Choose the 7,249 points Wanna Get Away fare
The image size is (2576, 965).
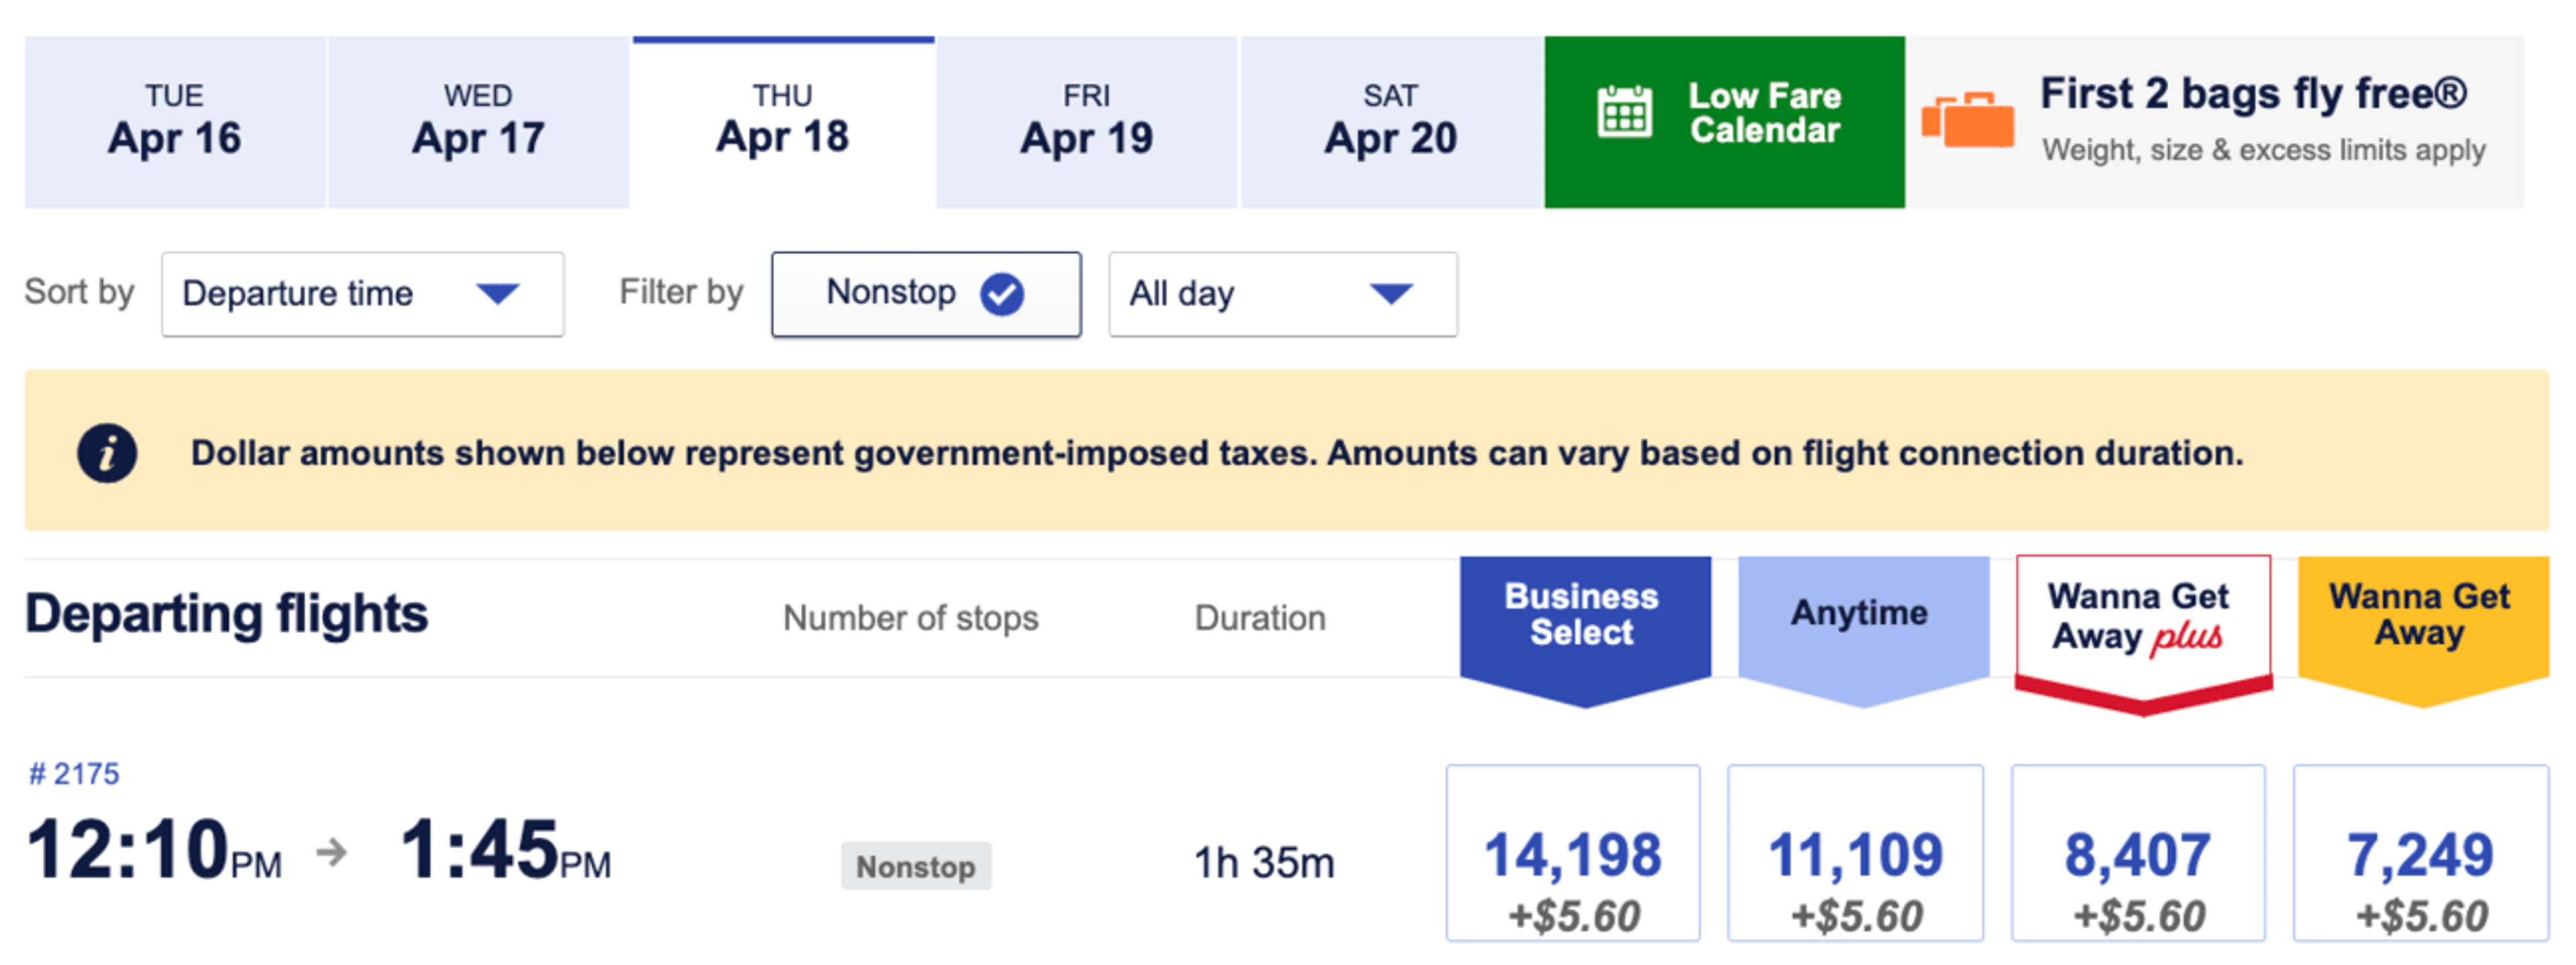point(2421,853)
